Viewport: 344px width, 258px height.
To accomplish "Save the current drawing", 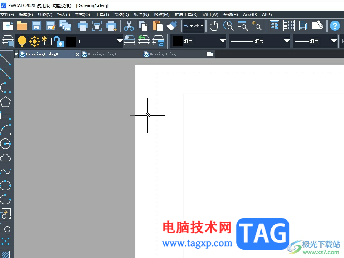I will [37, 26].
